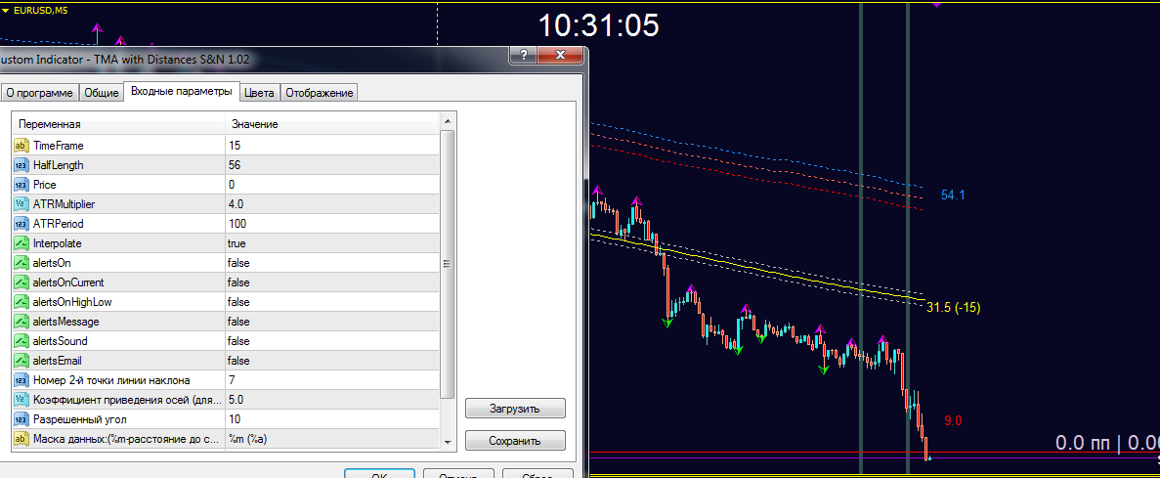Click the EURUSD,M5 chart dropdown arrow

tap(5, 9)
